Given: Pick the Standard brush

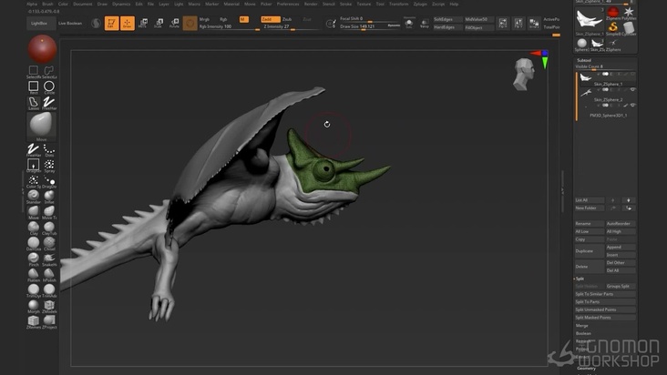Looking at the screenshot, I should pyautogui.click(x=34, y=196).
